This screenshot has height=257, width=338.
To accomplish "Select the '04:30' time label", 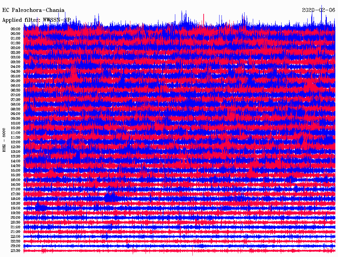I will pyautogui.click(x=16, y=71).
